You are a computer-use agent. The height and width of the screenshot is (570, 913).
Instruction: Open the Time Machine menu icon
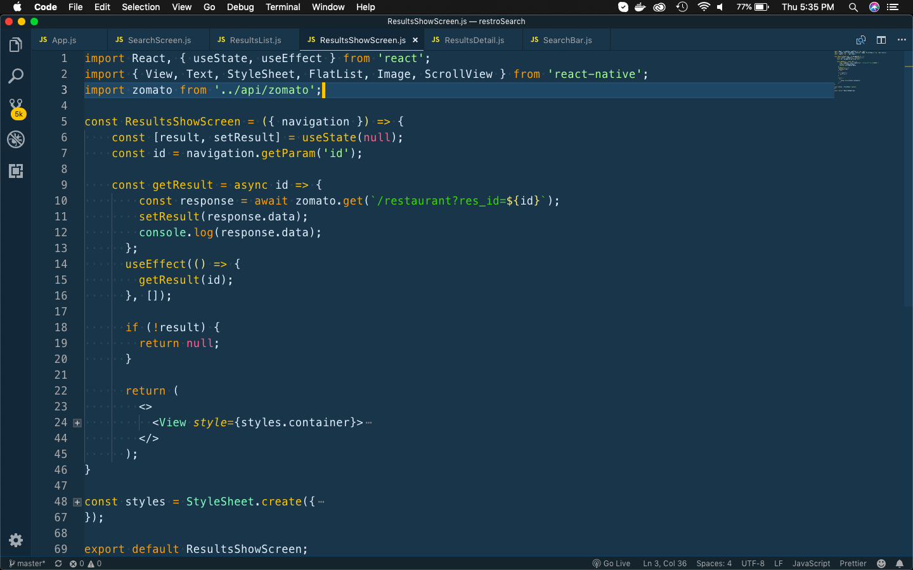coord(682,7)
